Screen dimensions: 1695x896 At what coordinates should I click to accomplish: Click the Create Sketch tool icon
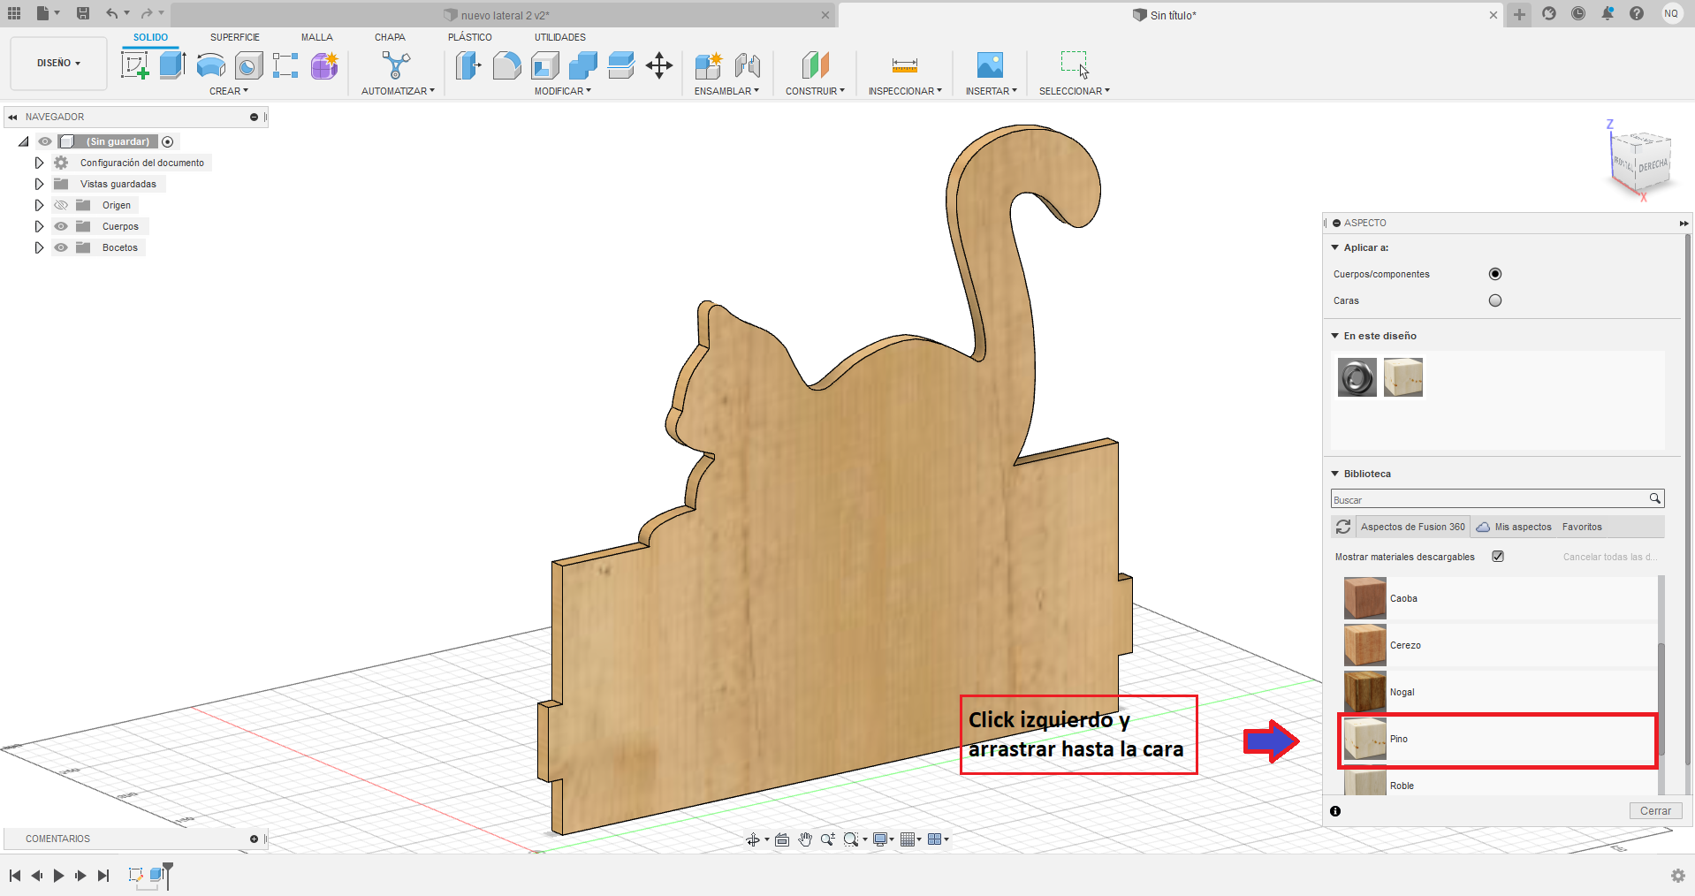pos(134,65)
